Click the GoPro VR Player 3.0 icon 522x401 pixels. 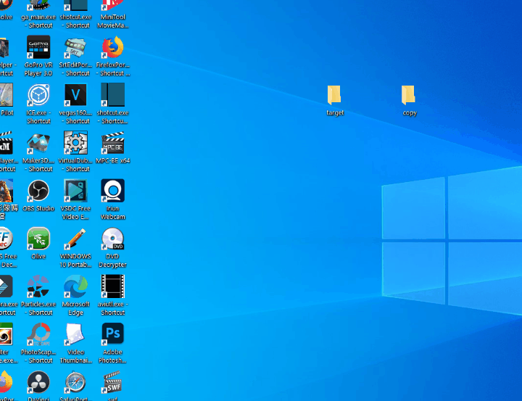tap(38, 47)
